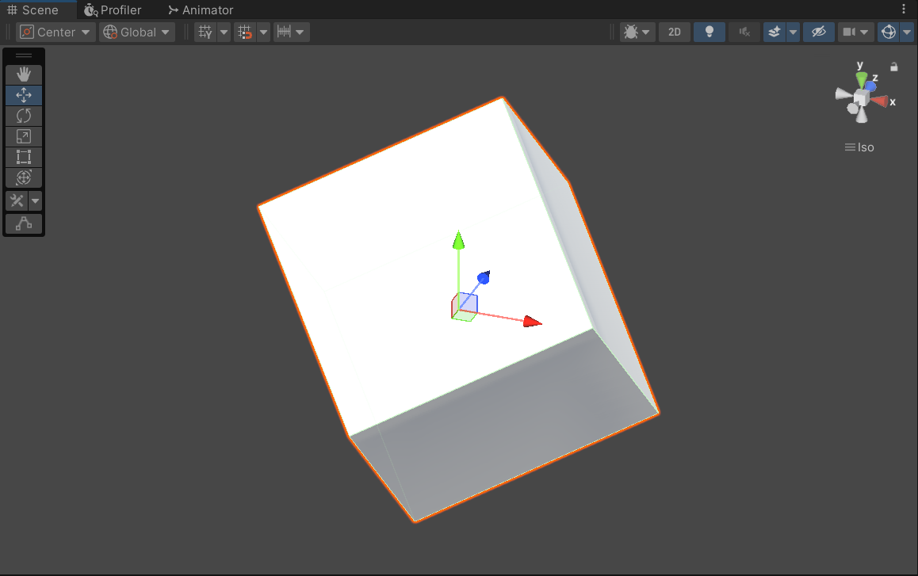Click the custom editor tools wrench icon
The image size is (918, 576).
pos(17,200)
